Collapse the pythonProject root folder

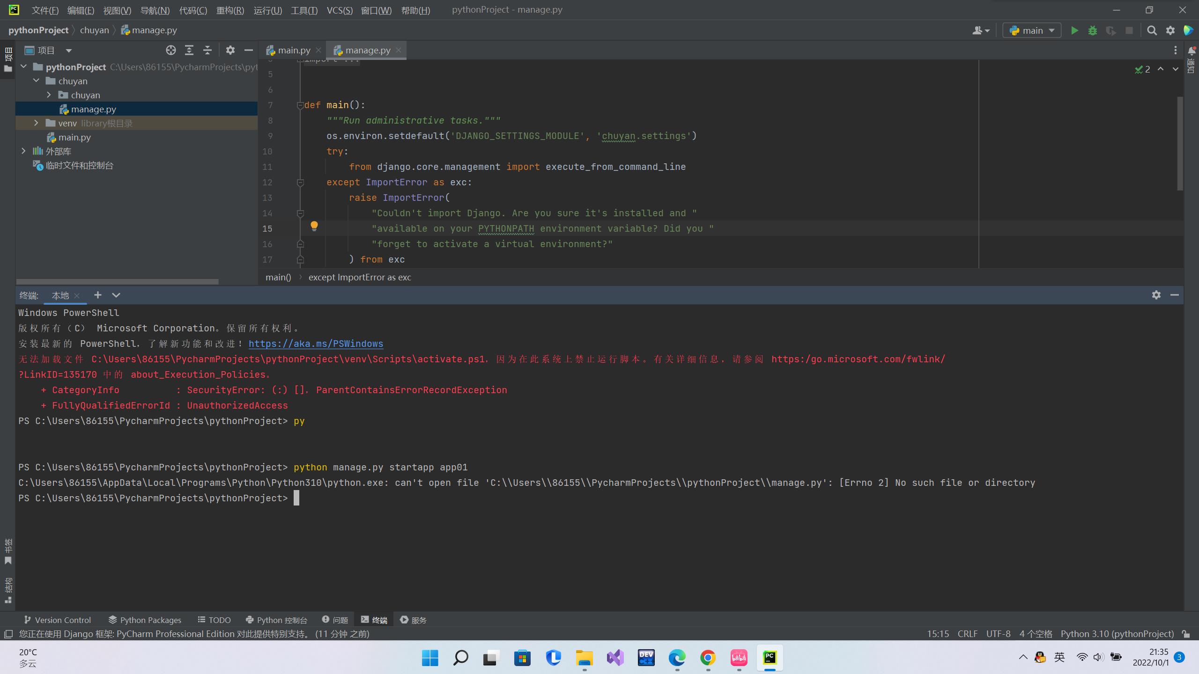[x=23, y=67]
